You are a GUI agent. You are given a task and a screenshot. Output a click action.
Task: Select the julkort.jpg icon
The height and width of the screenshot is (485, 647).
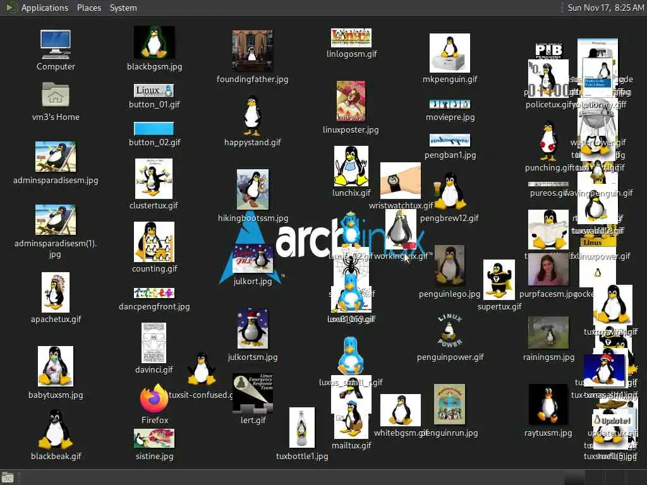coord(253,259)
